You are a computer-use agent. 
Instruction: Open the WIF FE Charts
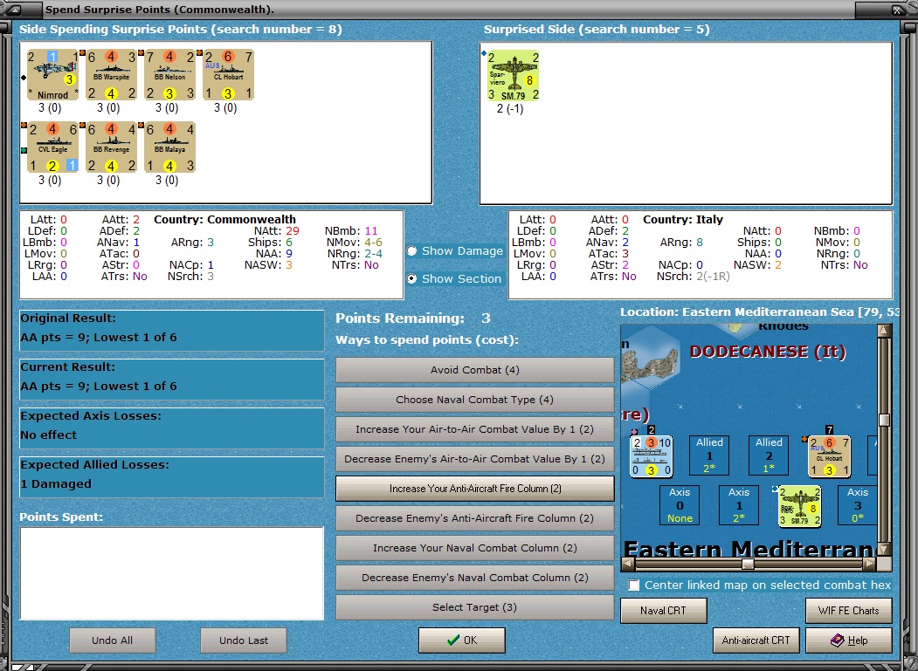[849, 610]
